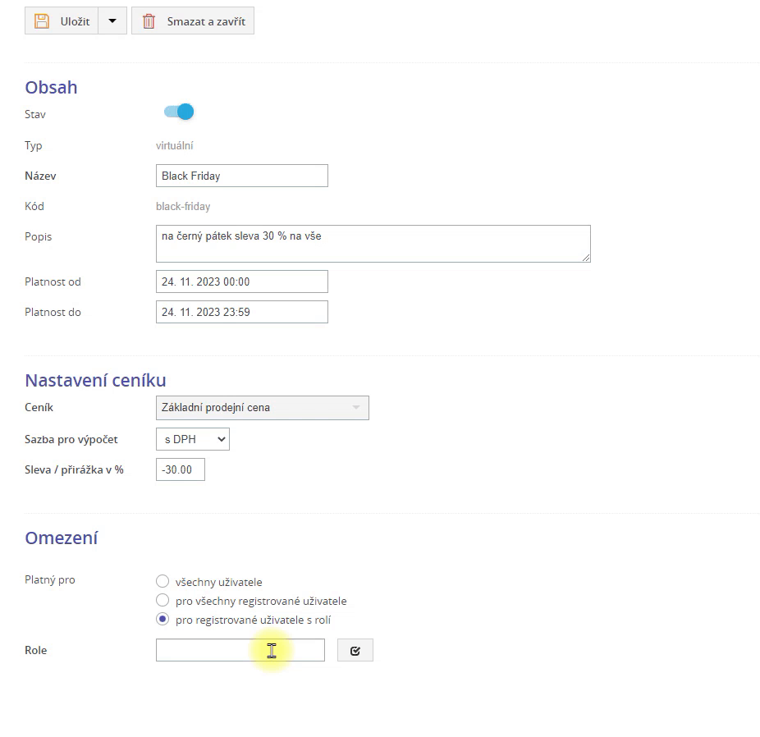Click the Název field containing Black Friday

241,176
